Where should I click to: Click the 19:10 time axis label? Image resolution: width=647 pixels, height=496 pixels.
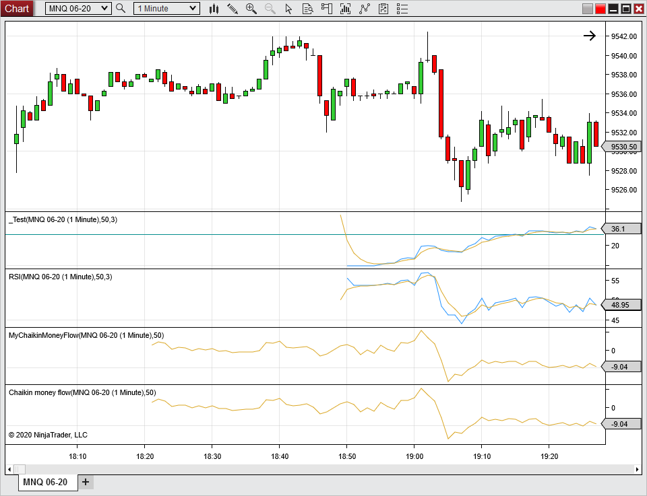click(x=482, y=456)
